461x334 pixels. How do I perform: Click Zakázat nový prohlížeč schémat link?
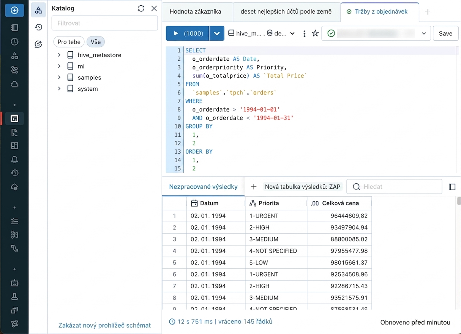point(104,325)
